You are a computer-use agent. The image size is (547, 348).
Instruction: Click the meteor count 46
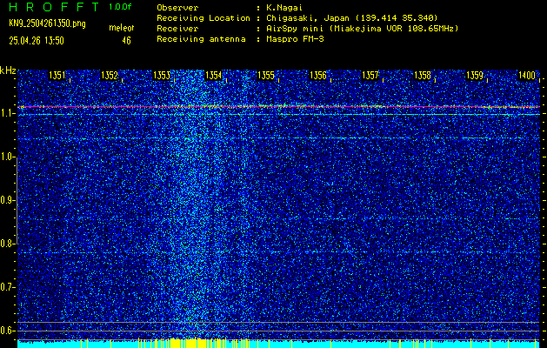click(x=126, y=41)
